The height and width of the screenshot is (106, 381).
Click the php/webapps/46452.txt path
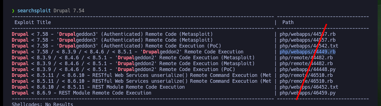tap(309, 87)
